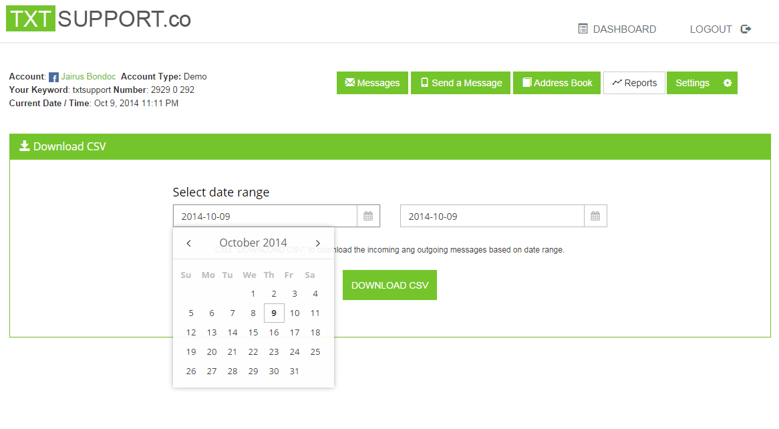The width and height of the screenshot is (779, 429).
Task: Click the end date calendar icon
Action: click(x=595, y=217)
